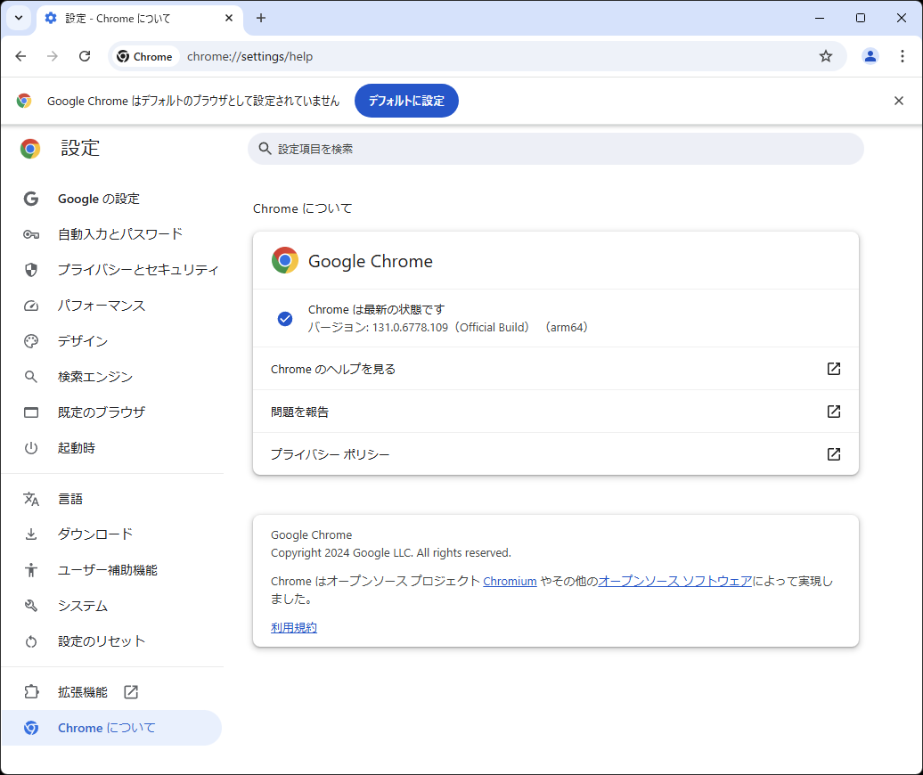This screenshot has width=923, height=775.
Task: Open the 拡張機能 external link icon
Action: click(129, 691)
